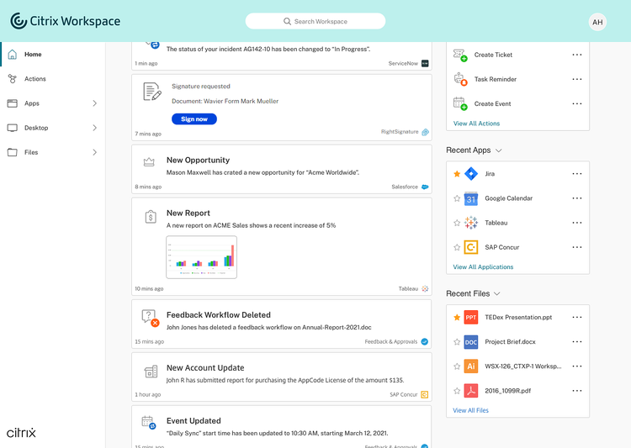The height and width of the screenshot is (448, 631).
Task: Open the PPT file icon
Action: 471,318
